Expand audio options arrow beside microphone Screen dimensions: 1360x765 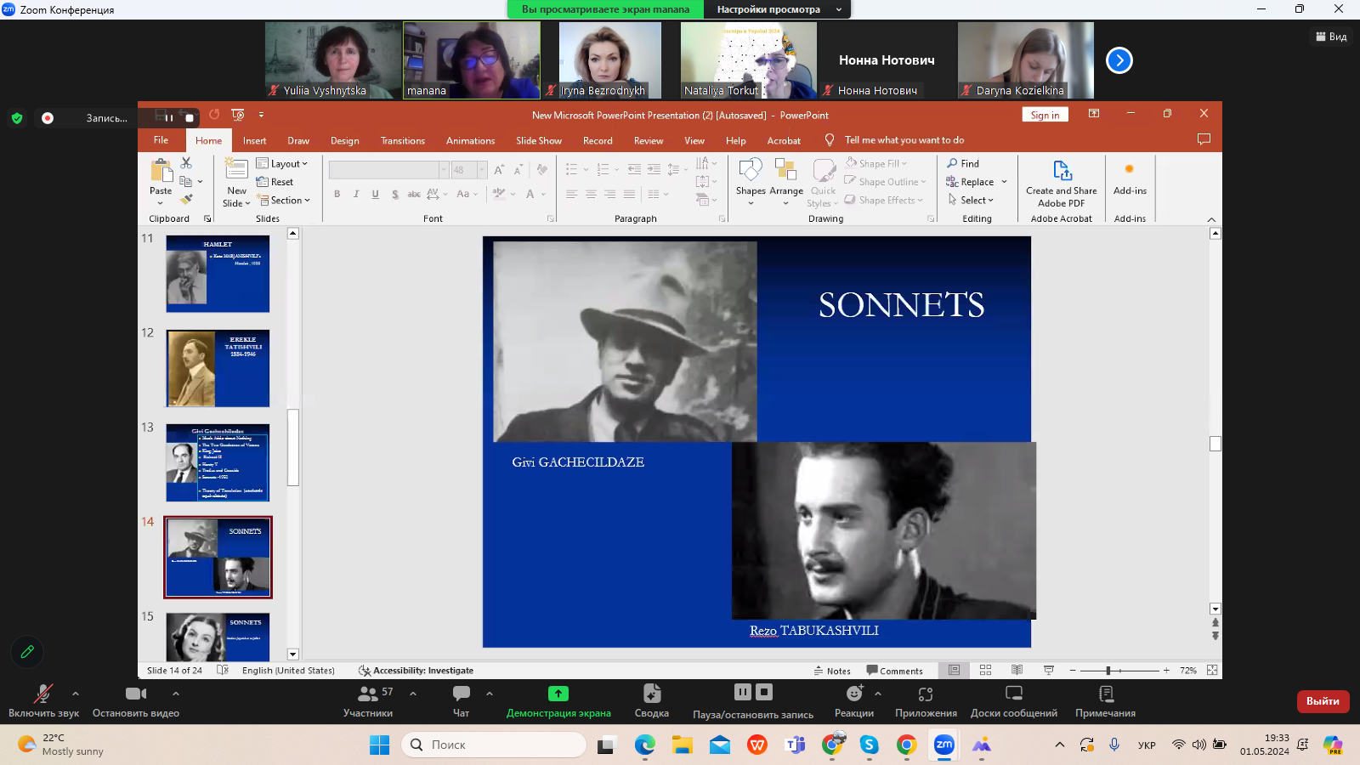click(x=76, y=694)
